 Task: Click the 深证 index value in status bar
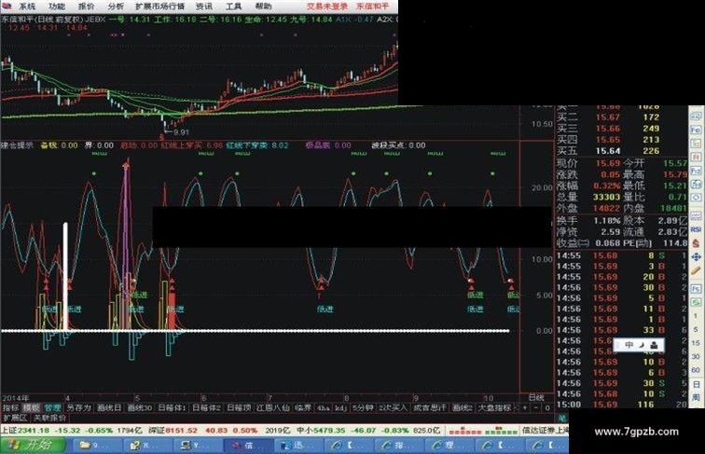pyautogui.click(x=182, y=430)
